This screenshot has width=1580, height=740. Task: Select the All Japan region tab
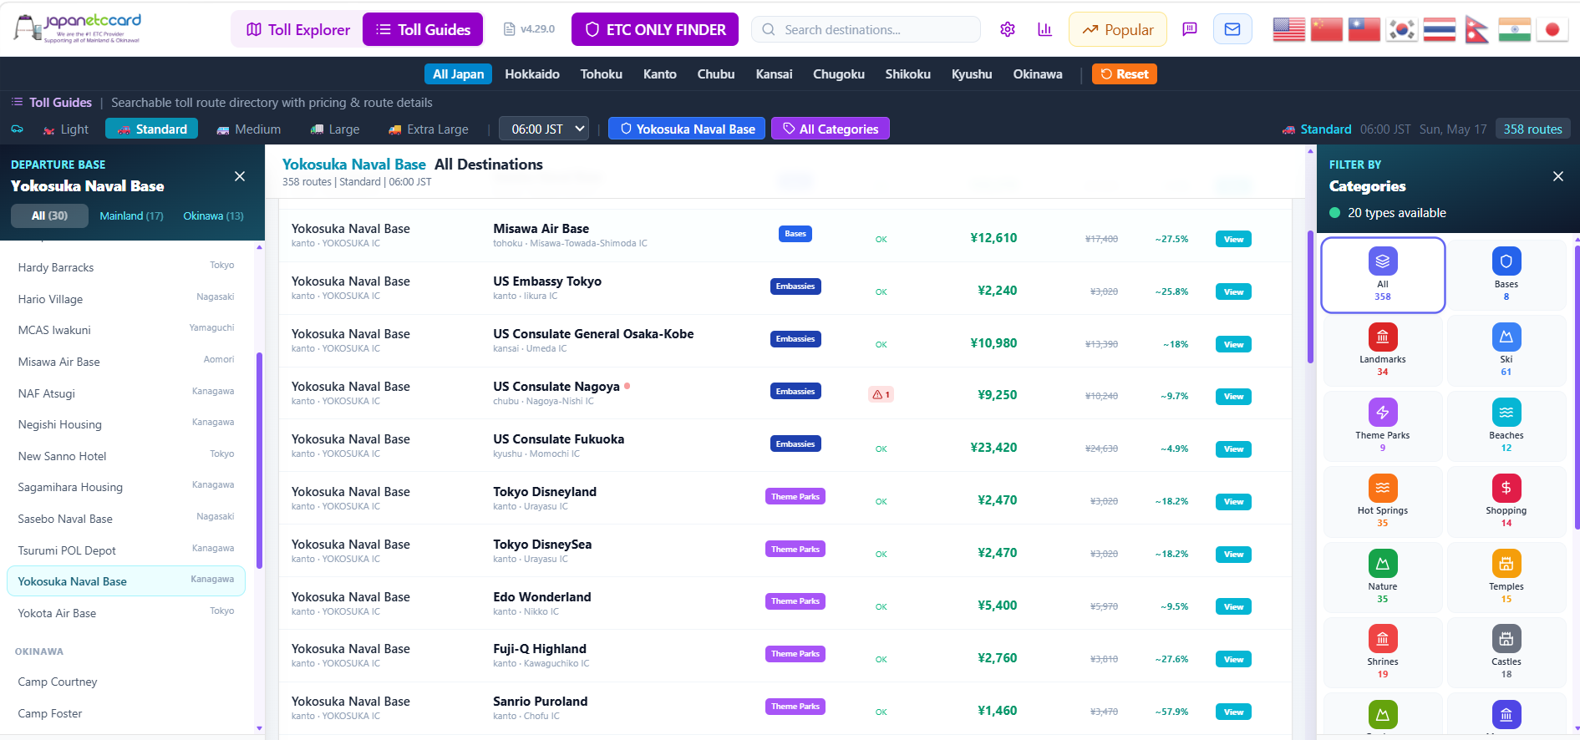458,74
